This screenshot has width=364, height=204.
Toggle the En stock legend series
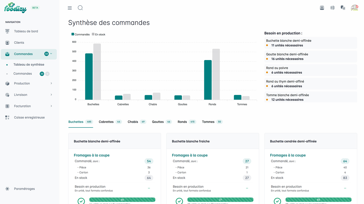coord(98,34)
